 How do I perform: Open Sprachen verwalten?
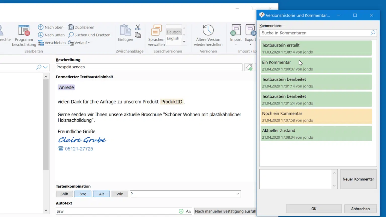pyautogui.click(x=156, y=35)
